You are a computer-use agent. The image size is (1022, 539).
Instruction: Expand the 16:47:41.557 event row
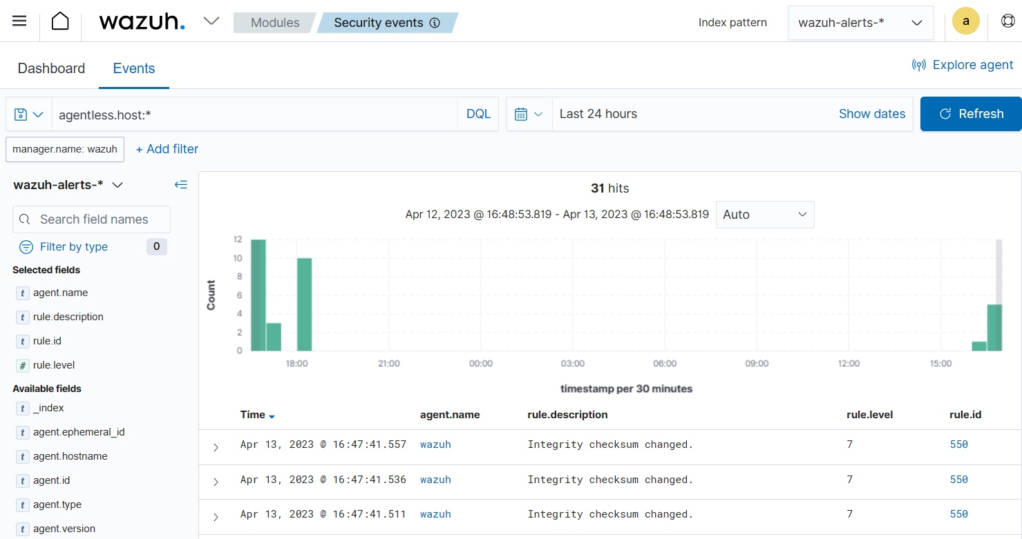click(x=216, y=447)
